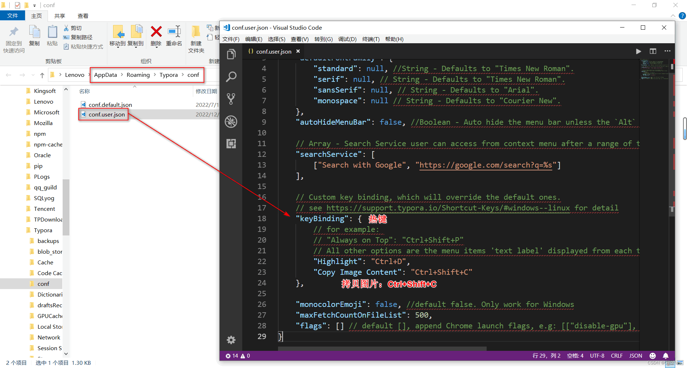
Task: Open Explorer view in VS Code activity bar
Action: tap(231, 54)
